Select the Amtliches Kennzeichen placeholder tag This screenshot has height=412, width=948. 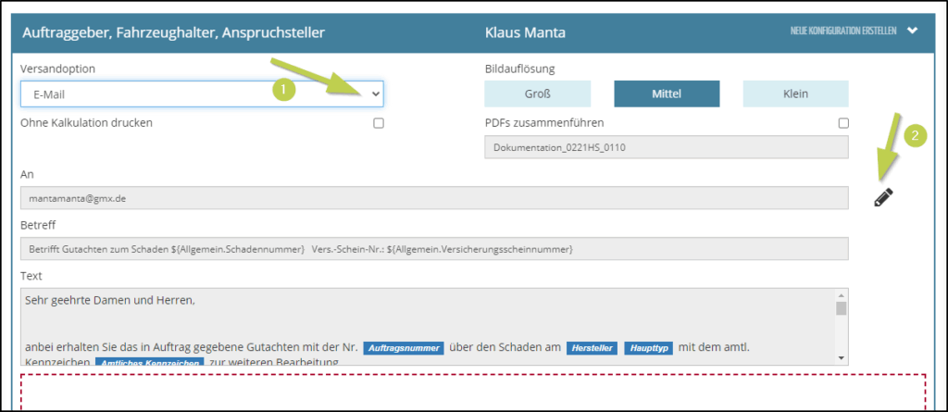pos(149,362)
